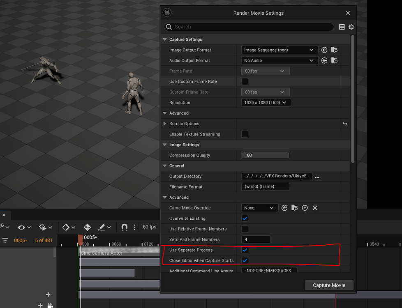Viewport: 402px width, 308px height.
Task: Disable Use Separate Process
Action: coord(245,250)
